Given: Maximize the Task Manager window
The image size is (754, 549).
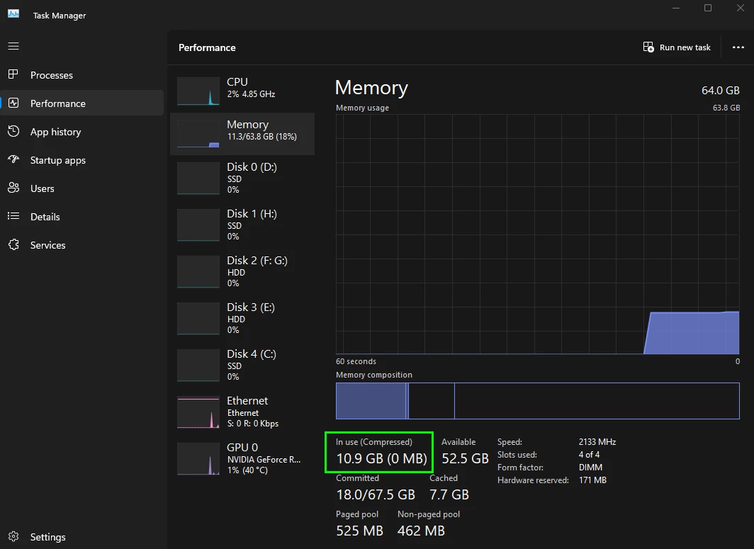Looking at the screenshot, I should click(x=708, y=8).
